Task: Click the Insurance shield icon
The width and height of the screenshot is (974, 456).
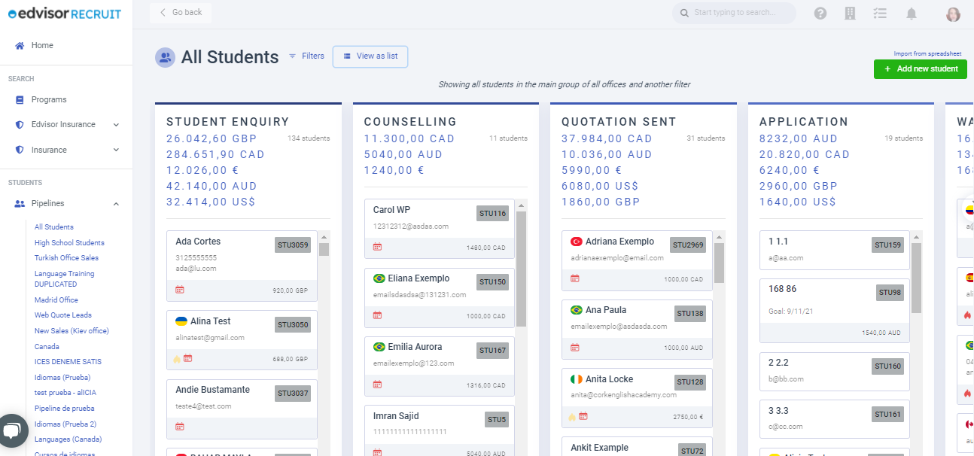Action: [20, 150]
